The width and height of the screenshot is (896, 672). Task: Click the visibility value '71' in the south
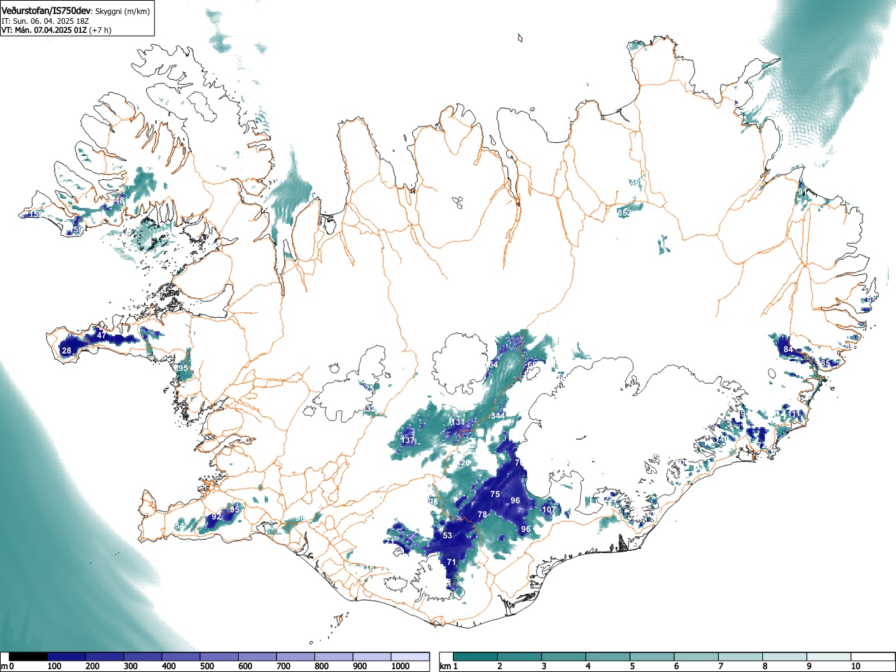click(x=451, y=562)
